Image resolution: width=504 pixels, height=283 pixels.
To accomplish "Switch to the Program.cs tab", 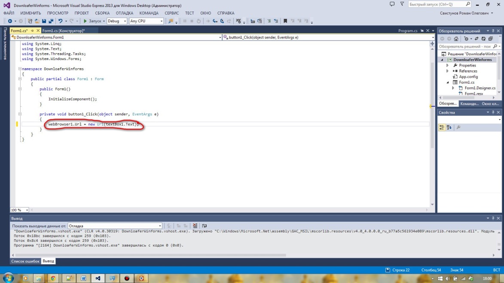I will coord(408,31).
